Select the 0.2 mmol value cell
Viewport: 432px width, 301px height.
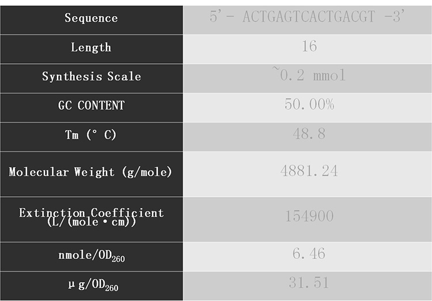(308, 78)
